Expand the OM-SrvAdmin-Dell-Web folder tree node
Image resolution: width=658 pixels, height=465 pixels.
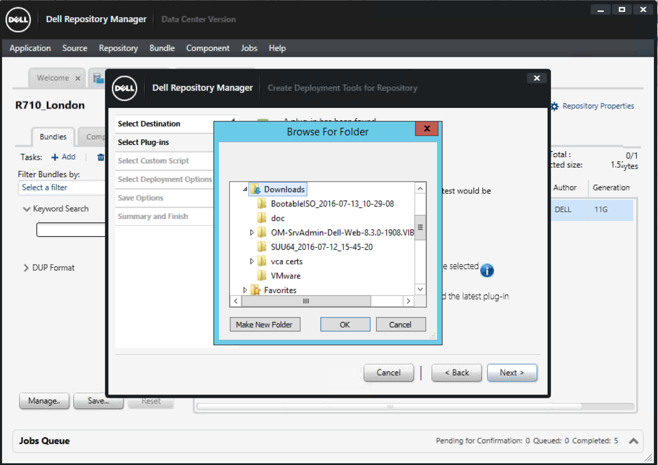pos(252,232)
